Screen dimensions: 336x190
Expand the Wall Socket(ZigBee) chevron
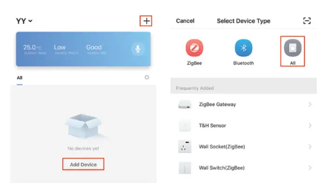(310, 146)
